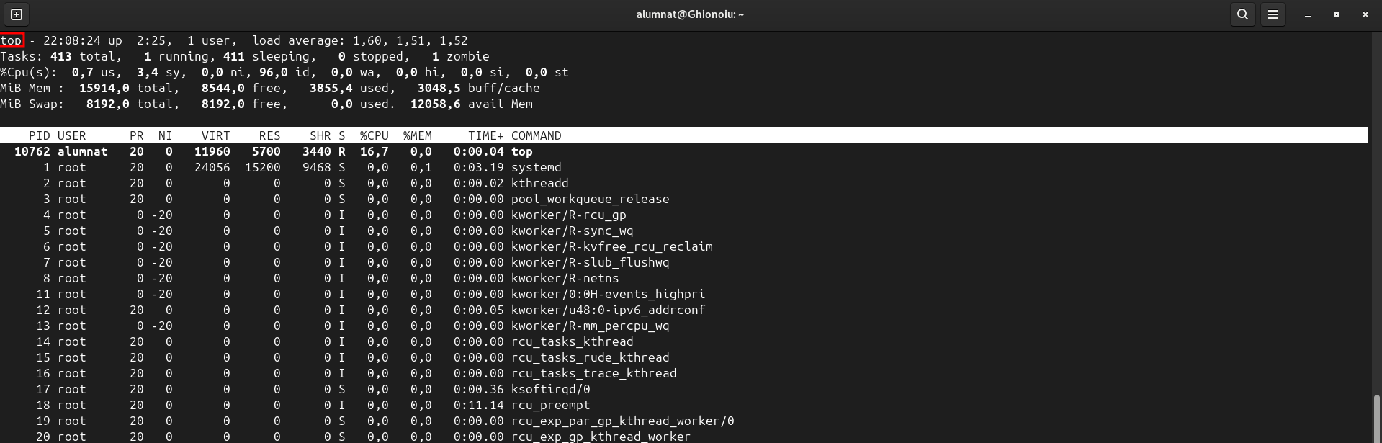Click the TIME+ column header
The height and width of the screenshot is (443, 1382).
[x=485, y=135]
